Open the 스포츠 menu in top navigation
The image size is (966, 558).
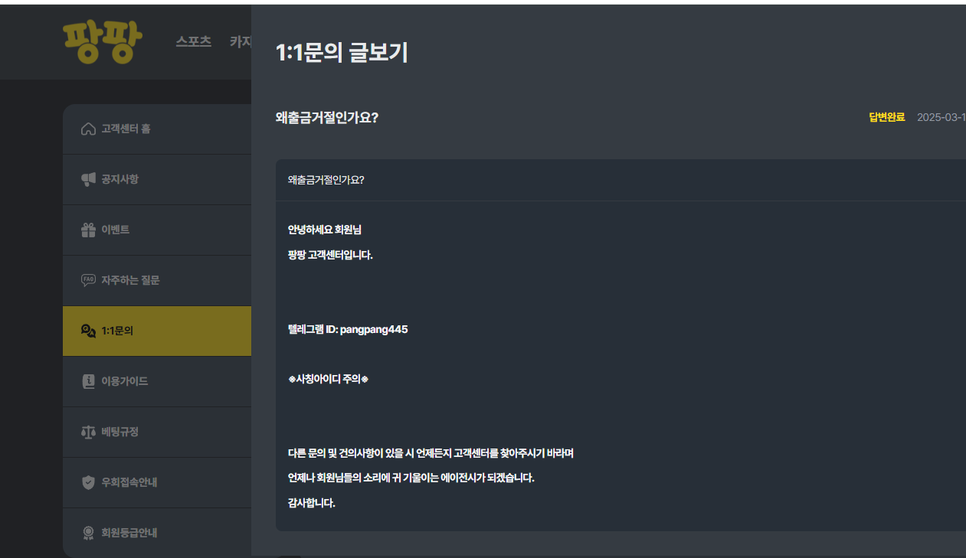(x=193, y=41)
